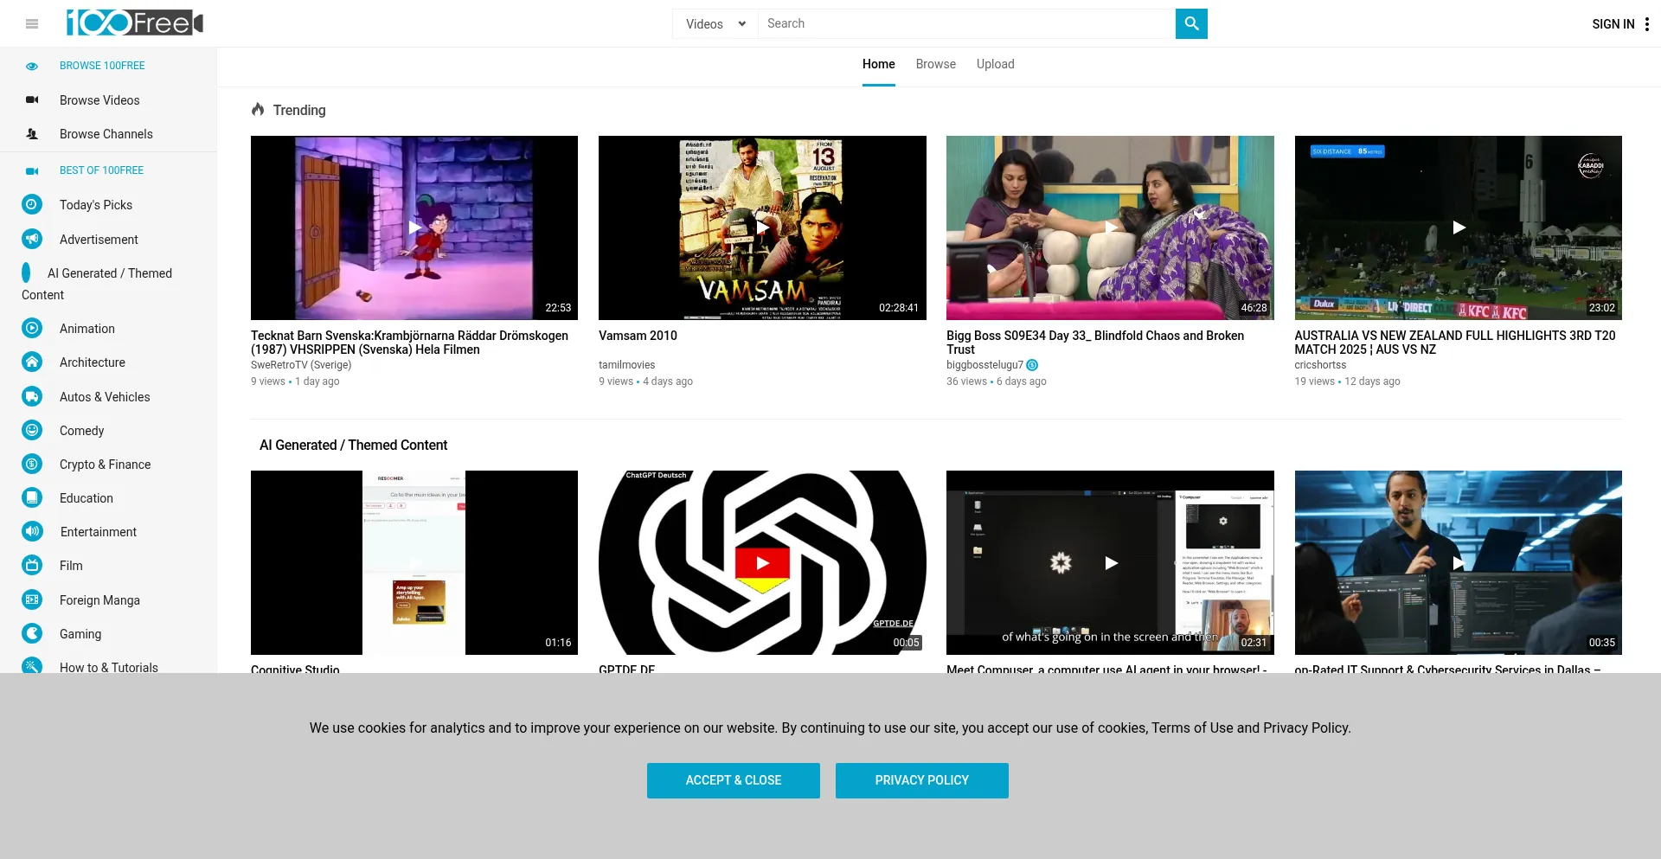Open the IT Support Dallas video thumbnail
Screen dimensions: 1661x859
1459,562
